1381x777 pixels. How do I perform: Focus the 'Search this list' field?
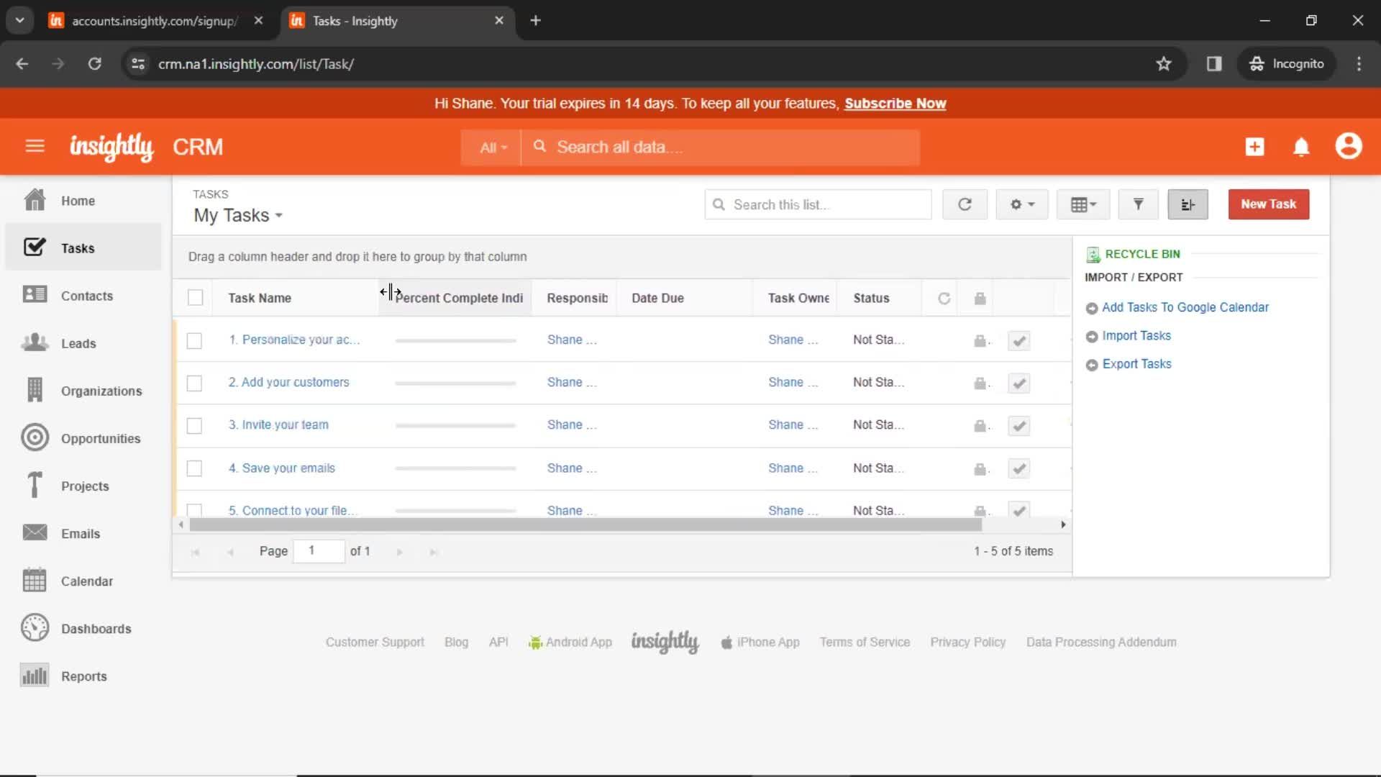818,204
